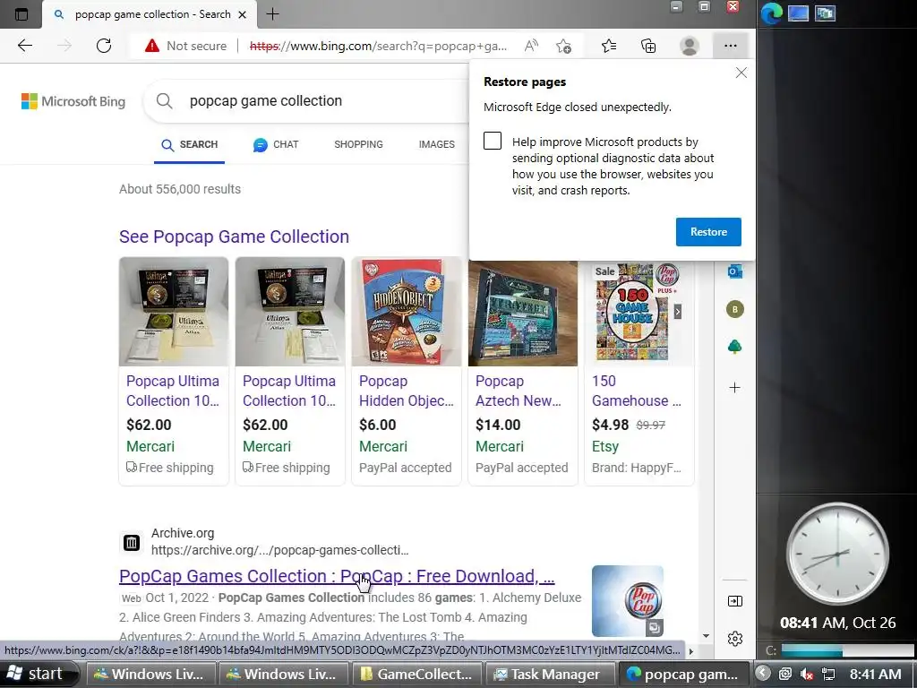Click the search magnifier in Bing box
The height and width of the screenshot is (688, 917).
point(165,100)
